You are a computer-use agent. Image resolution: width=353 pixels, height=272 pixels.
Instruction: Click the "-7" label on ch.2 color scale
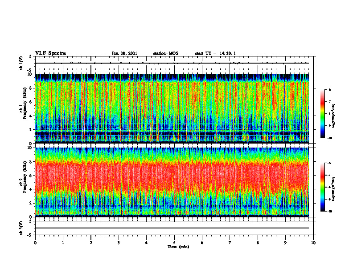tap(329, 175)
